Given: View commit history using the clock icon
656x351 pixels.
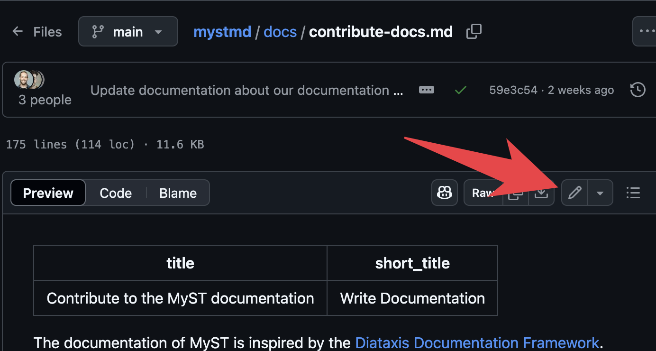Looking at the screenshot, I should 638,90.
